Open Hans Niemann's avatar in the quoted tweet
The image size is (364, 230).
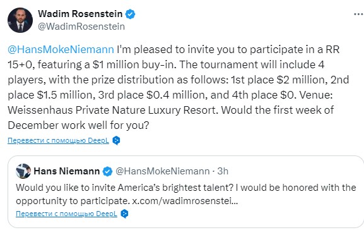(23, 171)
